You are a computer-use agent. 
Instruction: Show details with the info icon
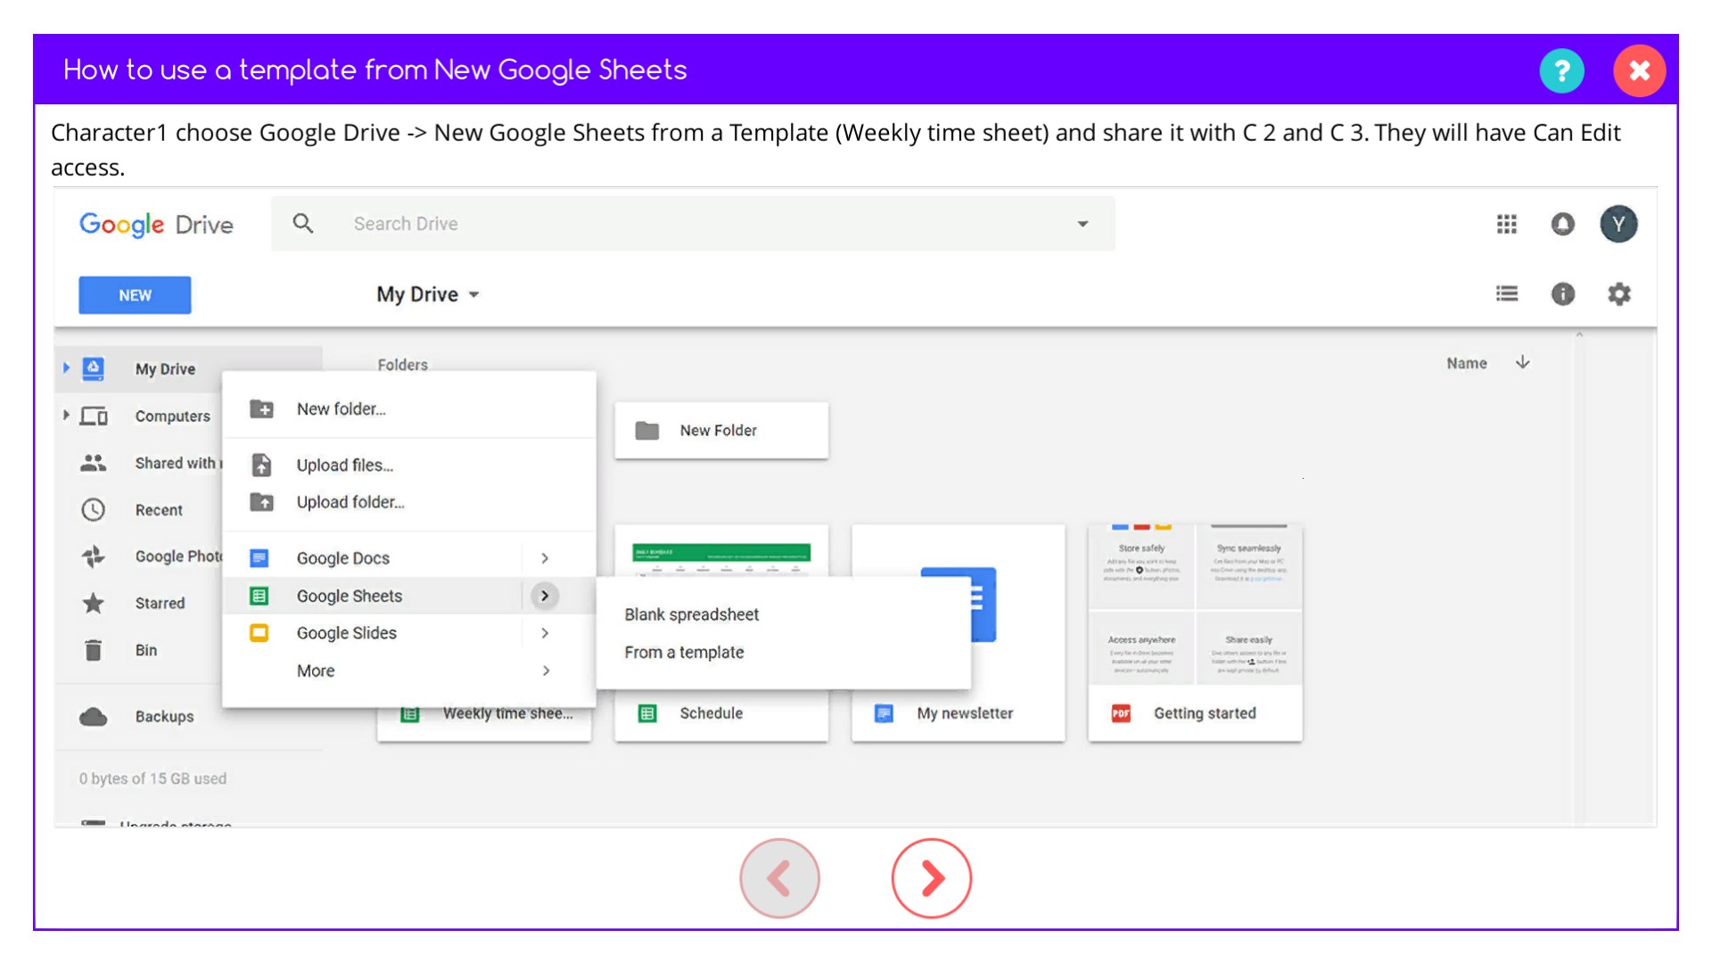pos(1562,294)
